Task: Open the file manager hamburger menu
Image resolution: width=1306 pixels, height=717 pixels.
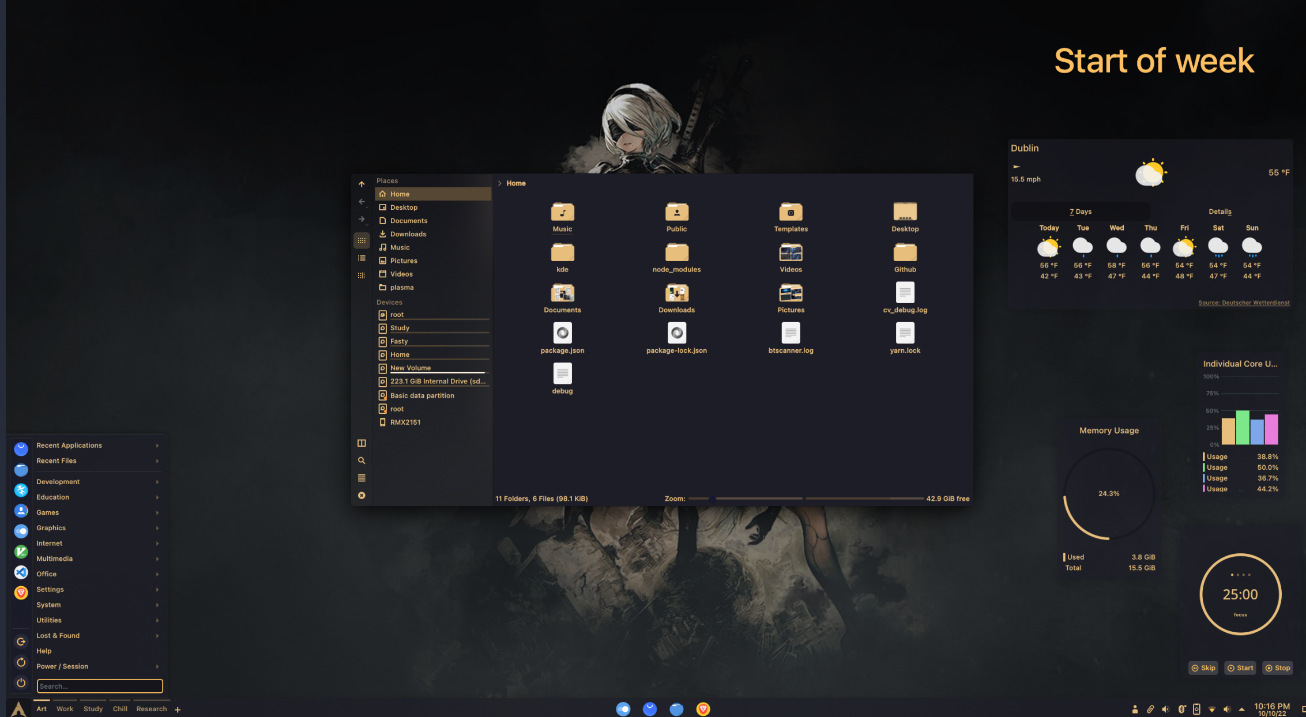Action: click(362, 478)
